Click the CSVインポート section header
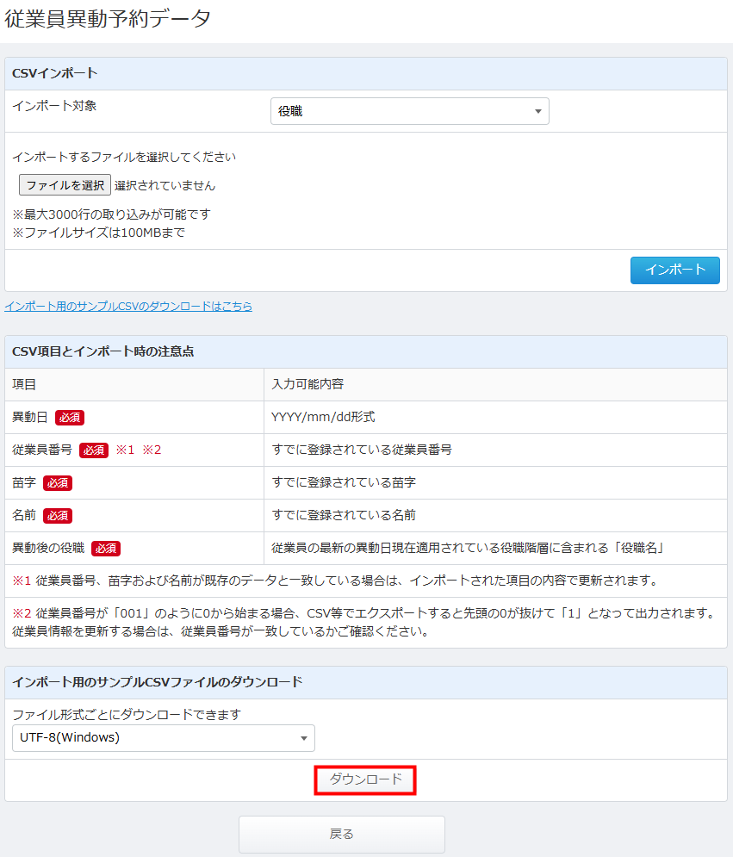Image resolution: width=733 pixels, height=857 pixels. (55, 73)
